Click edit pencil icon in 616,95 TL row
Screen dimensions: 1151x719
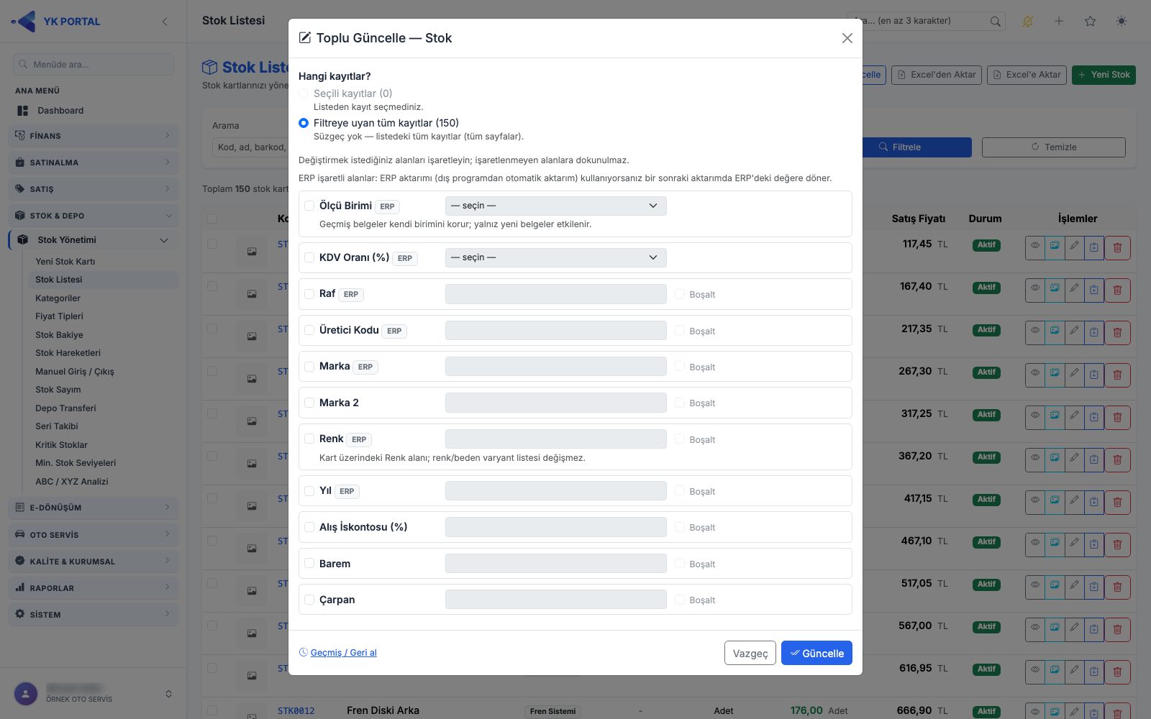[1074, 672]
